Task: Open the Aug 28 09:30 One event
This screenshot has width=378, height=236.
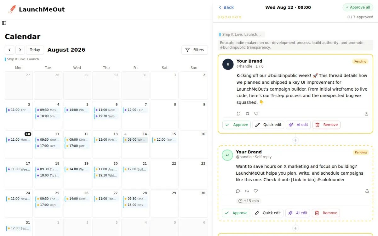Action: (x=135, y=199)
